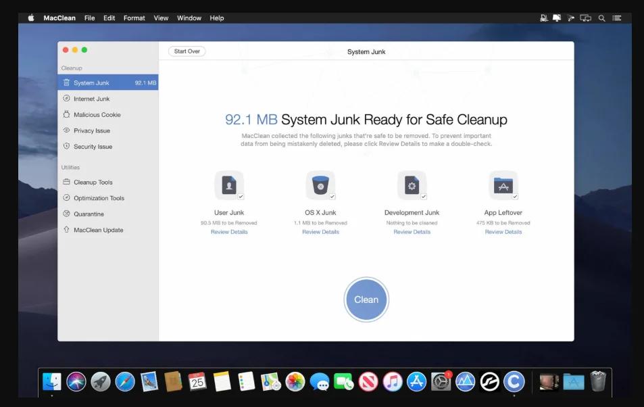Image resolution: width=644 pixels, height=407 pixels.
Task: Click the Development Junk gear document icon
Action: click(412, 185)
